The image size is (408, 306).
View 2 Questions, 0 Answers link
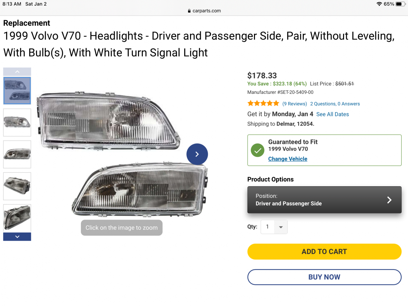pyautogui.click(x=335, y=104)
